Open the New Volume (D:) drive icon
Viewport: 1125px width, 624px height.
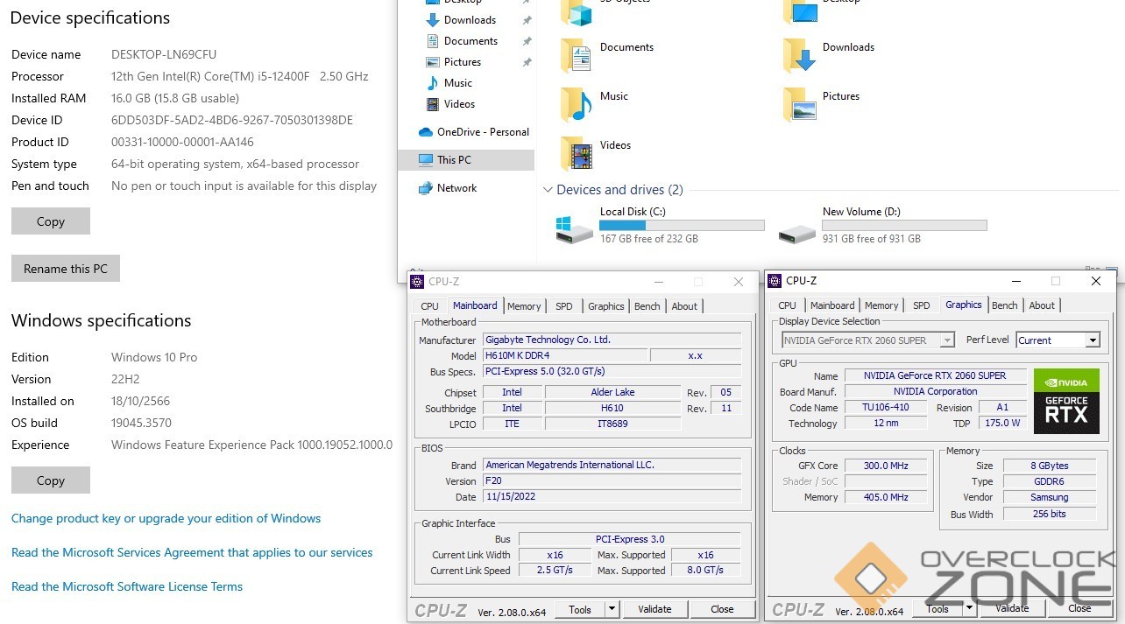click(796, 233)
